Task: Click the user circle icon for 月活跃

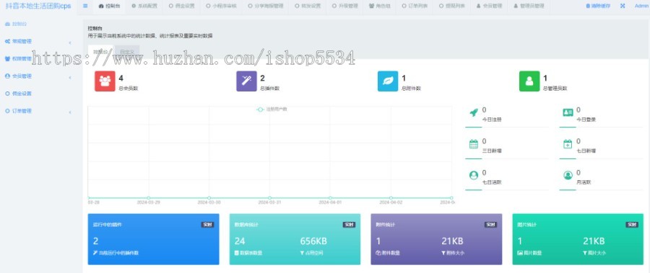Action: [x=568, y=175]
